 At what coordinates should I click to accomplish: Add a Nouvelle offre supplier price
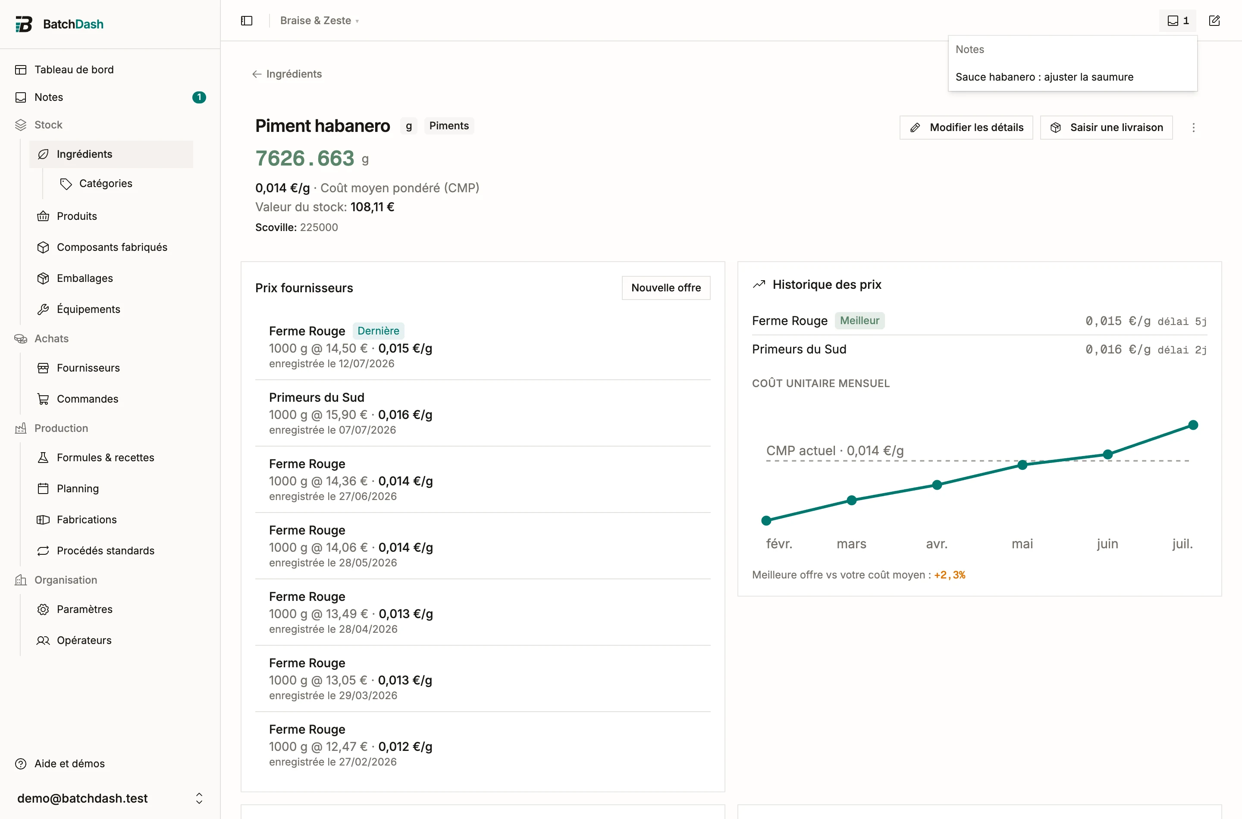click(666, 288)
